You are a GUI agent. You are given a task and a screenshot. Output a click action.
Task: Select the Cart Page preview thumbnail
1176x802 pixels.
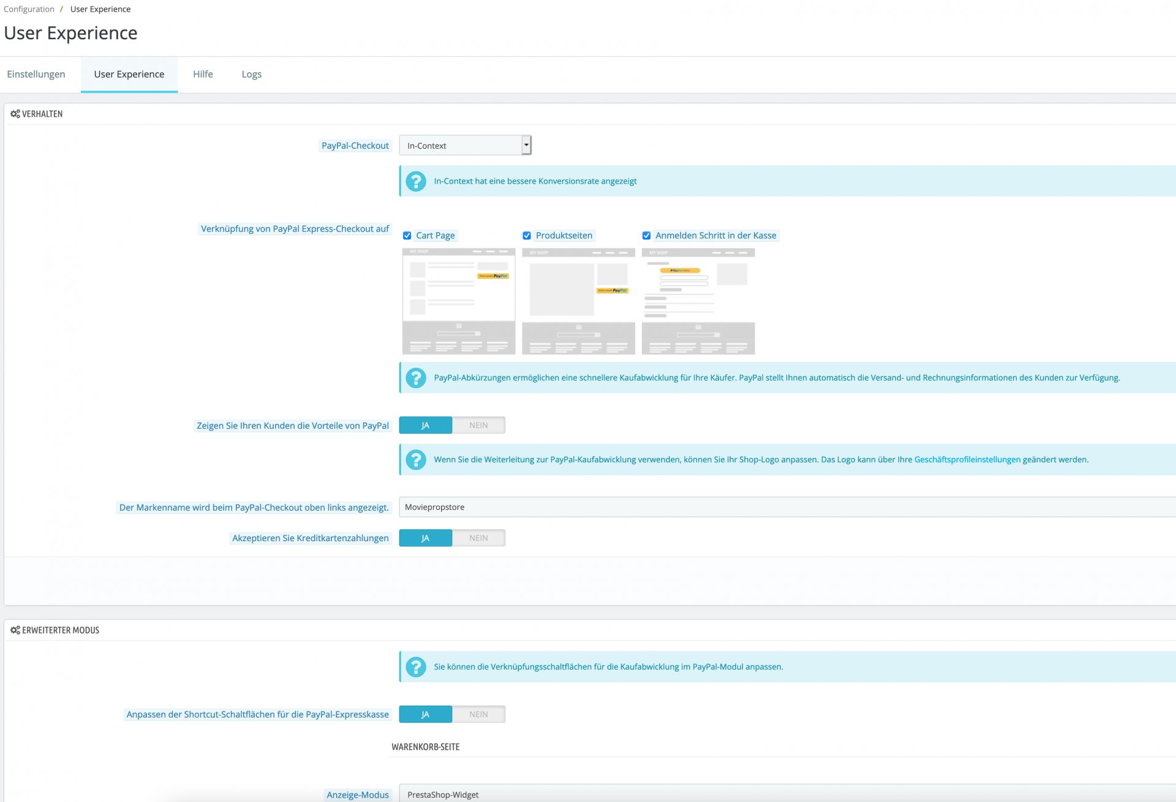(x=458, y=301)
